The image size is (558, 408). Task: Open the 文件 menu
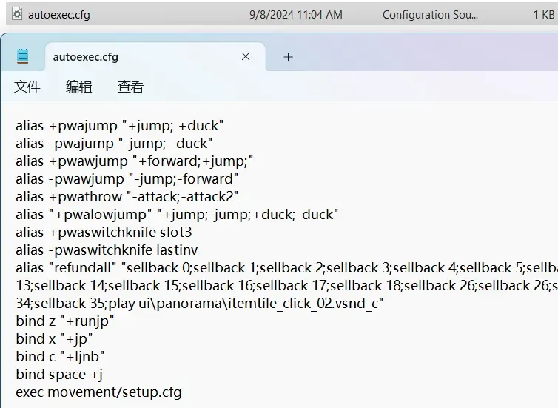[27, 87]
